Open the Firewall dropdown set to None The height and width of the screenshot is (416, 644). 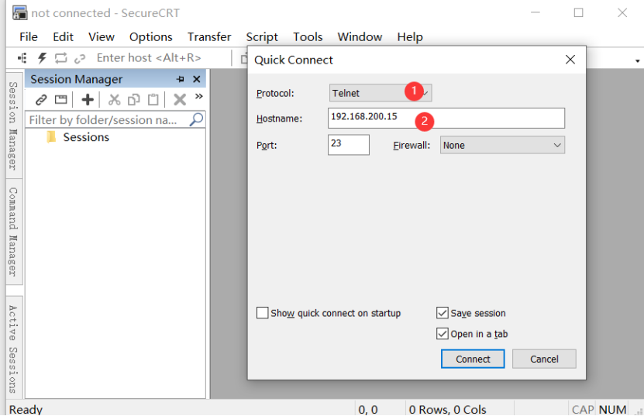(x=502, y=145)
